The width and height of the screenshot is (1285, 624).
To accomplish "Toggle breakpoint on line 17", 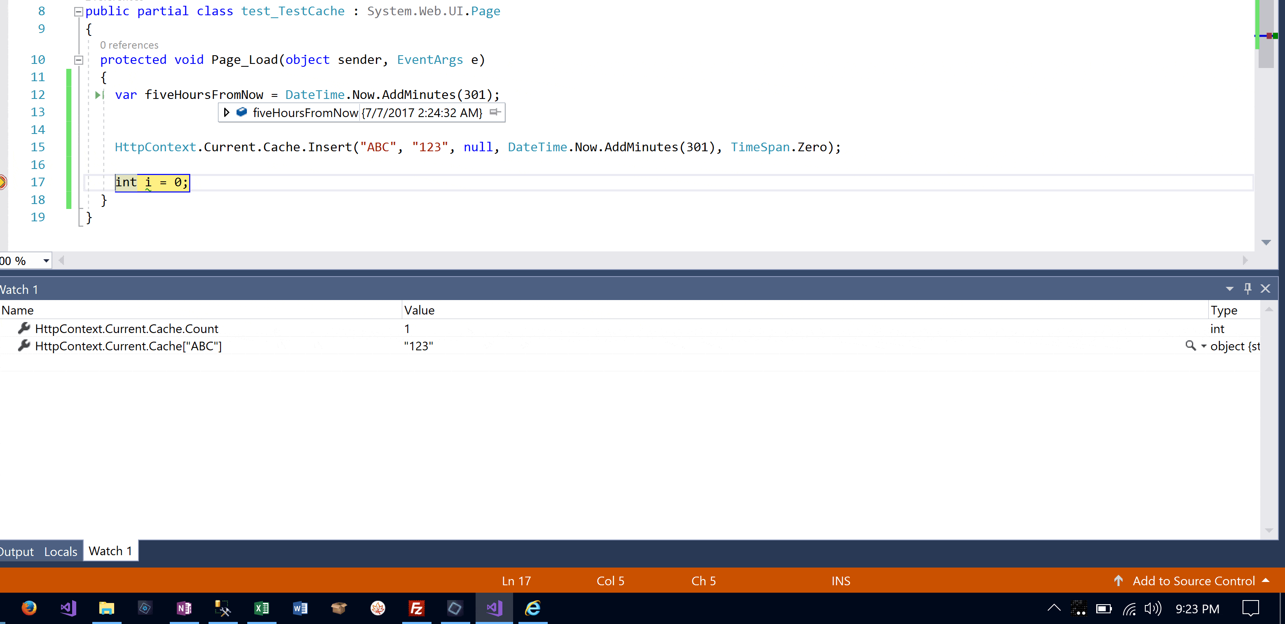I will pyautogui.click(x=2, y=182).
